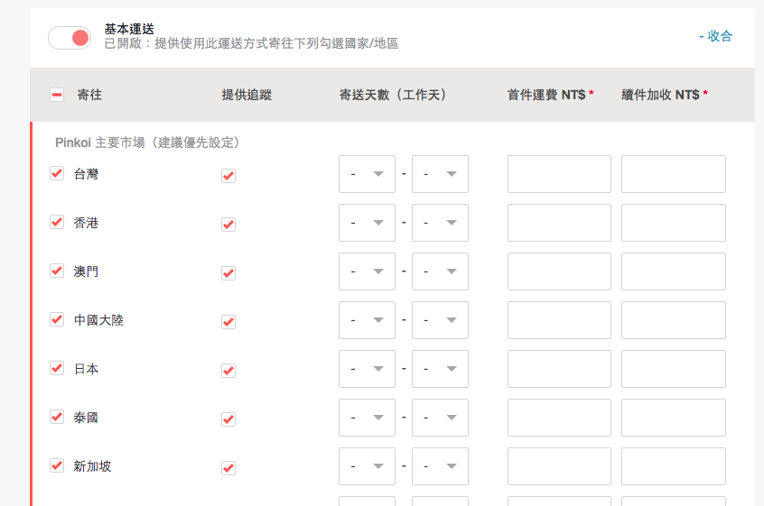
Task: Click 續件加收 input field for 澳門
Action: click(674, 271)
